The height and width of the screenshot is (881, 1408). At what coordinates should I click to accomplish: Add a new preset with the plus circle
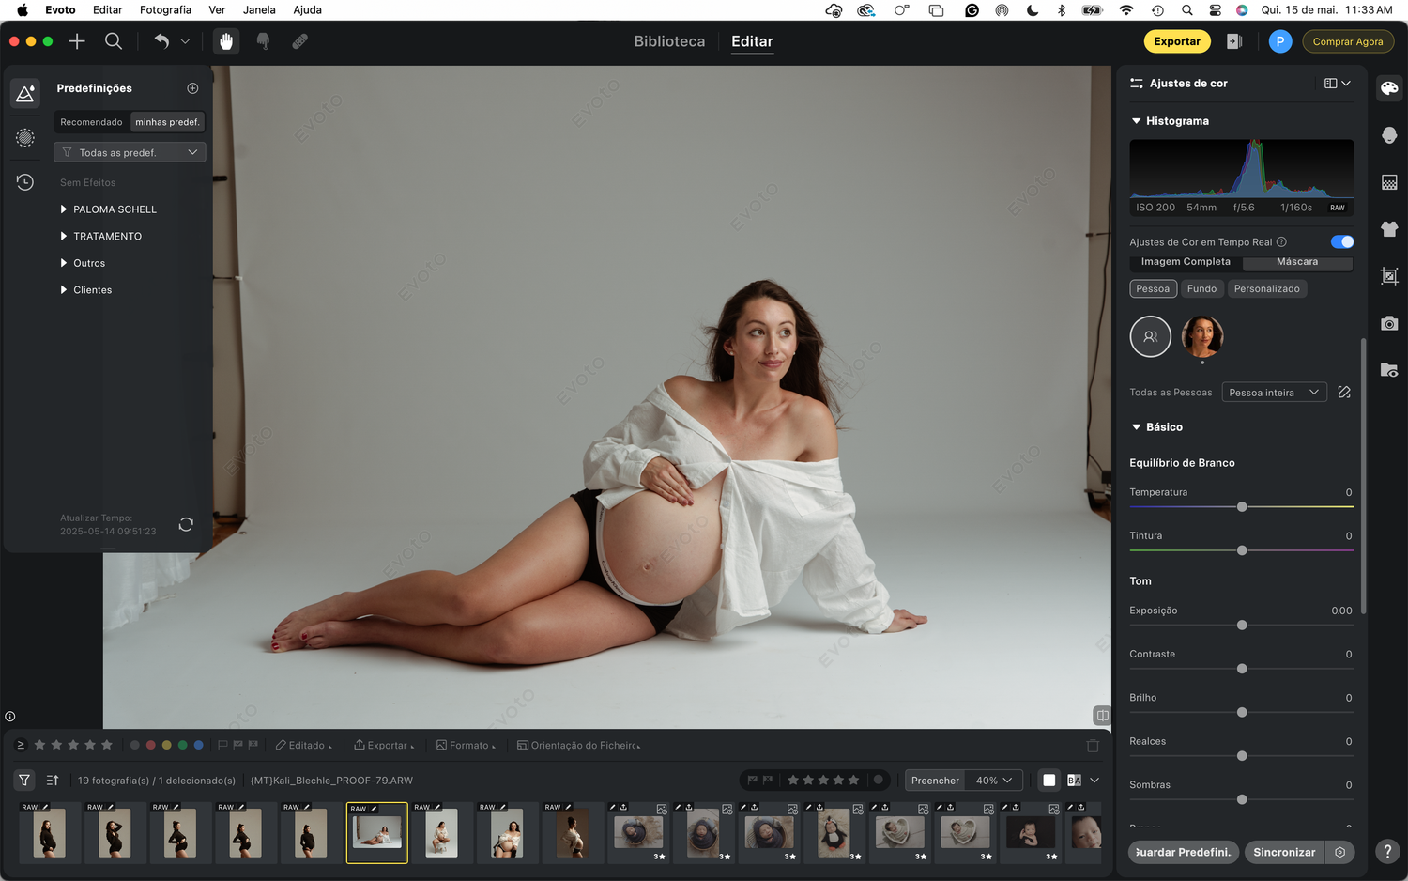[192, 88]
